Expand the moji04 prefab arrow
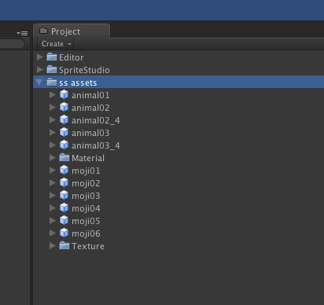The image size is (324, 305). pyautogui.click(x=53, y=208)
